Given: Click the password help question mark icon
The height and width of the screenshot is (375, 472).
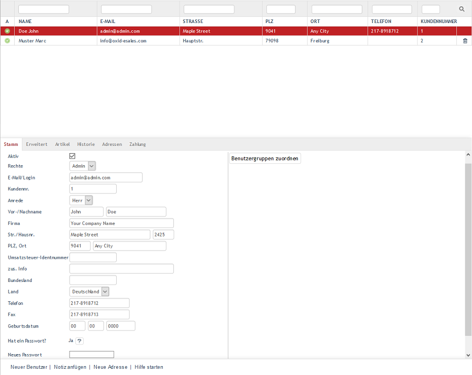Looking at the screenshot, I should [x=80, y=341].
